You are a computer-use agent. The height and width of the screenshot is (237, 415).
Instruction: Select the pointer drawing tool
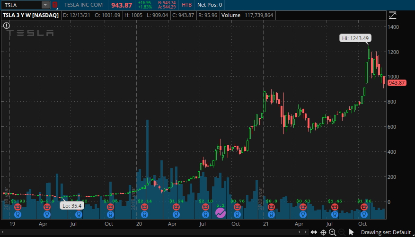click(351, 232)
